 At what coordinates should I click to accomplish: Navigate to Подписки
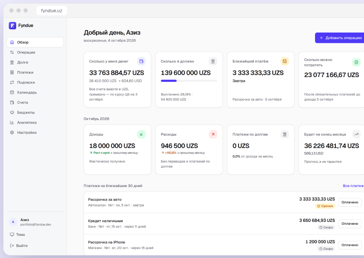click(35, 82)
